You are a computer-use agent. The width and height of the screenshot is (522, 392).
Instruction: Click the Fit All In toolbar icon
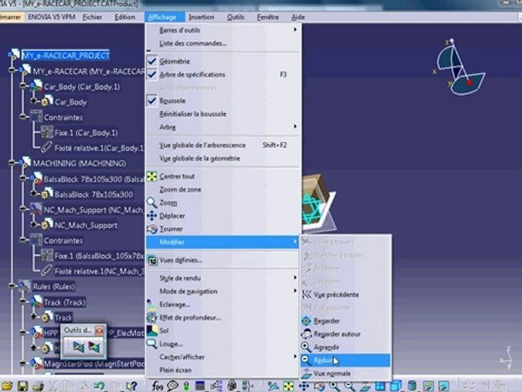289,387
